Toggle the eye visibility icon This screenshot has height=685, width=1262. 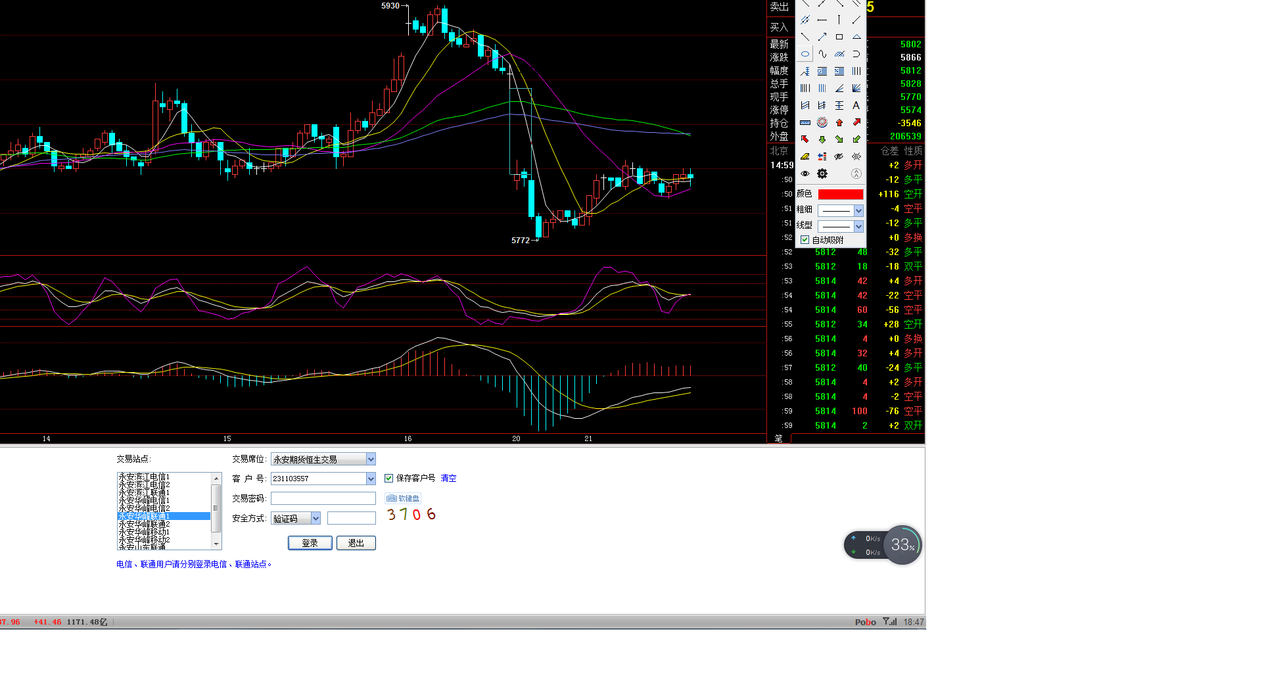tap(805, 174)
